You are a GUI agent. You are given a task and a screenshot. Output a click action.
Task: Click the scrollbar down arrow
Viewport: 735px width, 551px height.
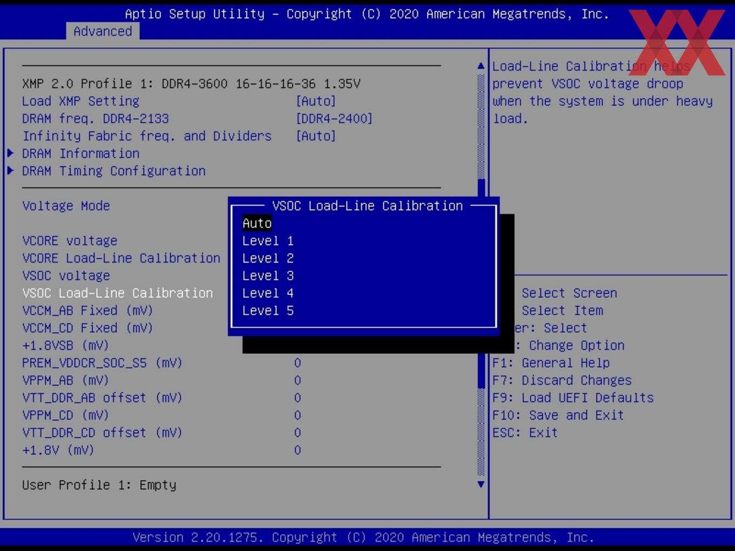[481, 485]
